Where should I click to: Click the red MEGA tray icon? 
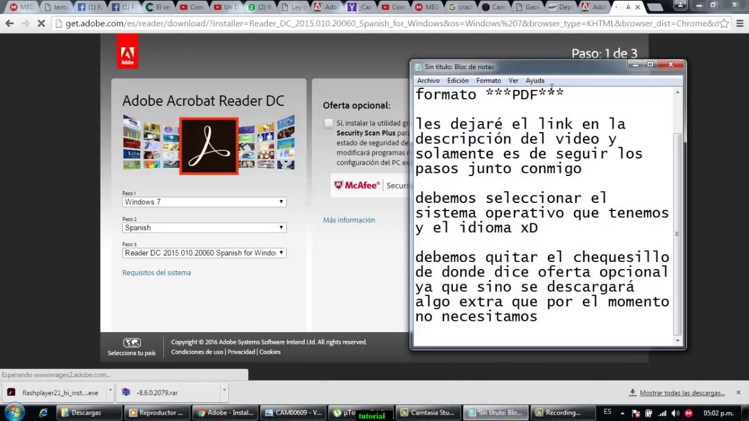tap(689, 413)
